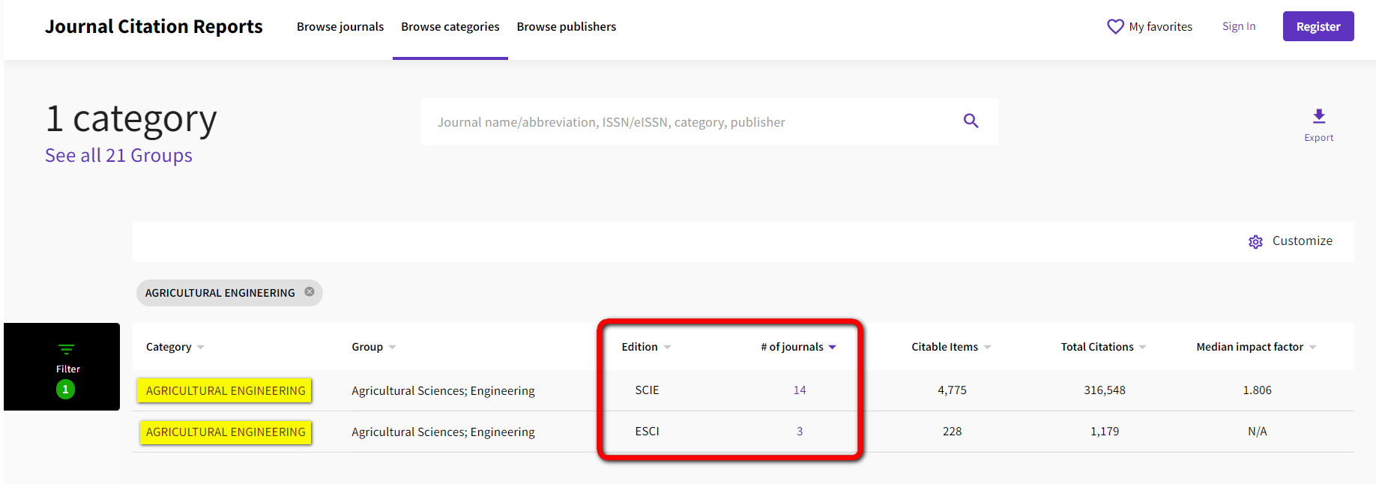Image resolution: width=1376 pixels, height=484 pixels.
Task: Click the 316,548 total citations value
Action: pos(1105,390)
